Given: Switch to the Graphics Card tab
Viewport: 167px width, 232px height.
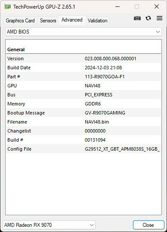Looking at the screenshot, I should tap(20, 21).
